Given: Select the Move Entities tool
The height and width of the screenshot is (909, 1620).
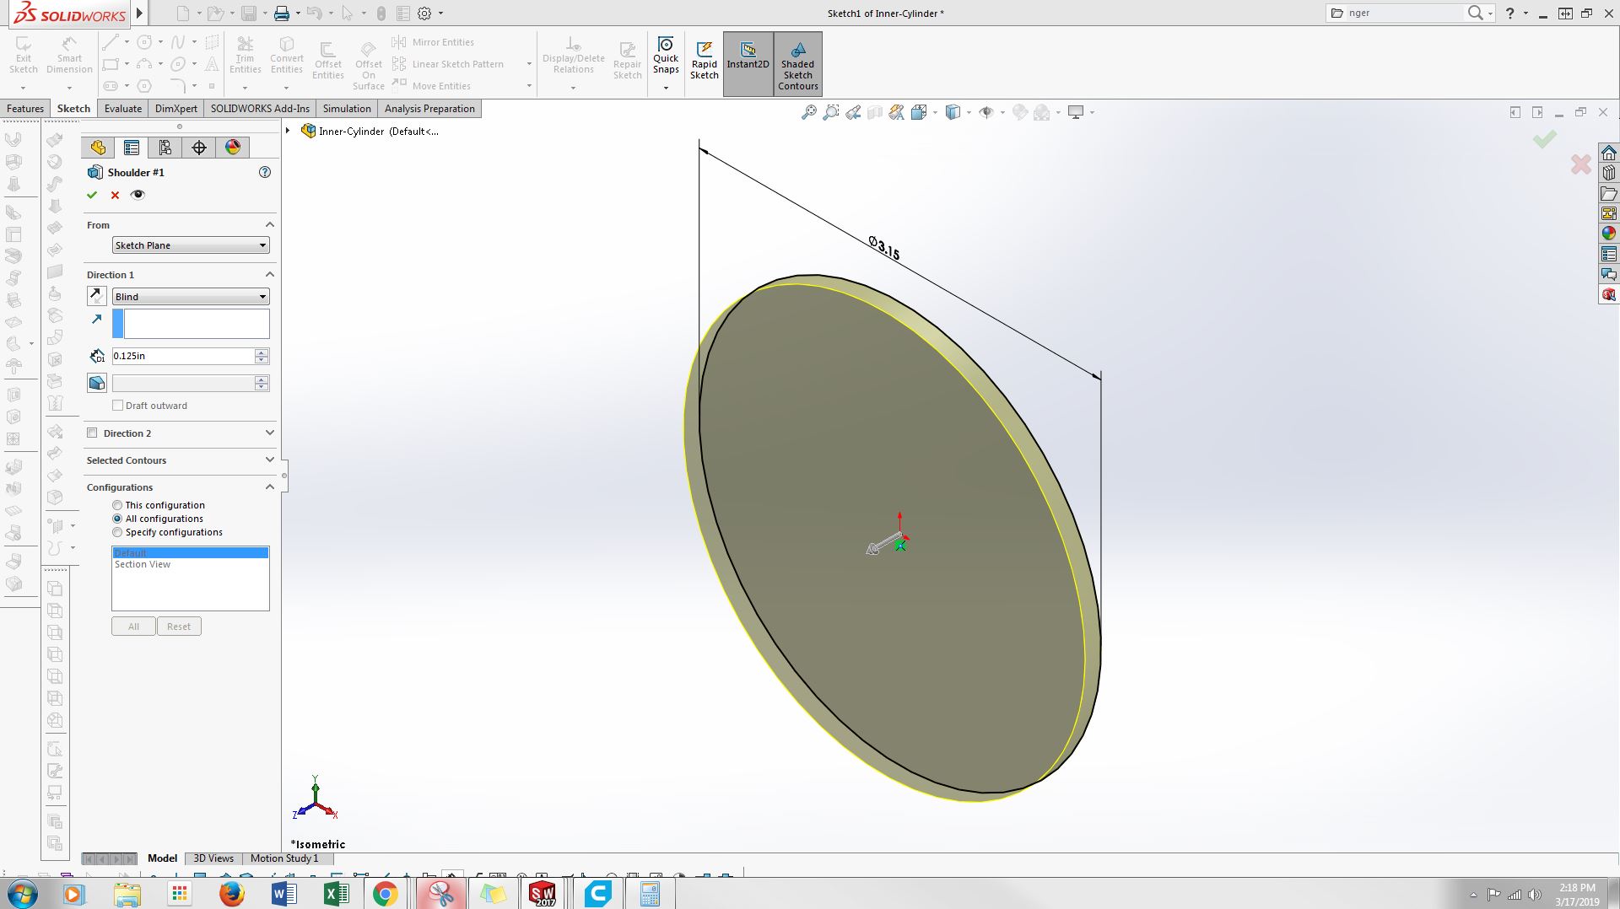Looking at the screenshot, I should pyautogui.click(x=431, y=86).
